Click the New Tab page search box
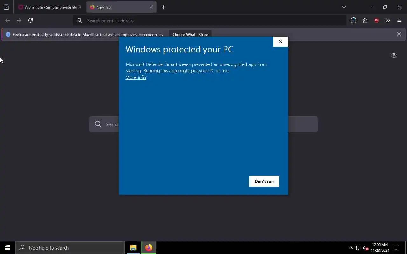 [203, 124]
